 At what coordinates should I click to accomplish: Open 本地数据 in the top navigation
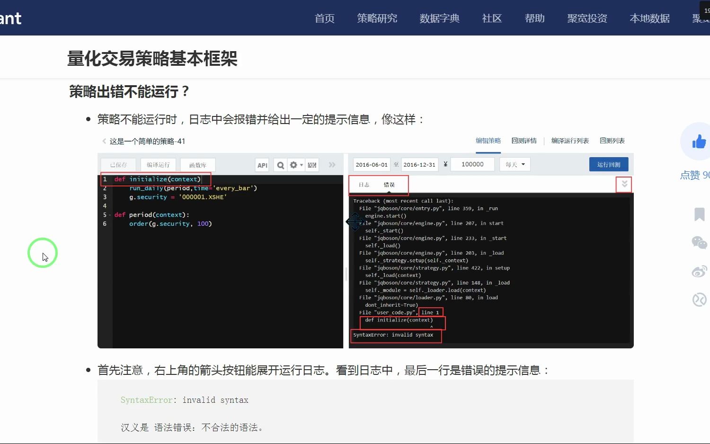(x=650, y=18)
